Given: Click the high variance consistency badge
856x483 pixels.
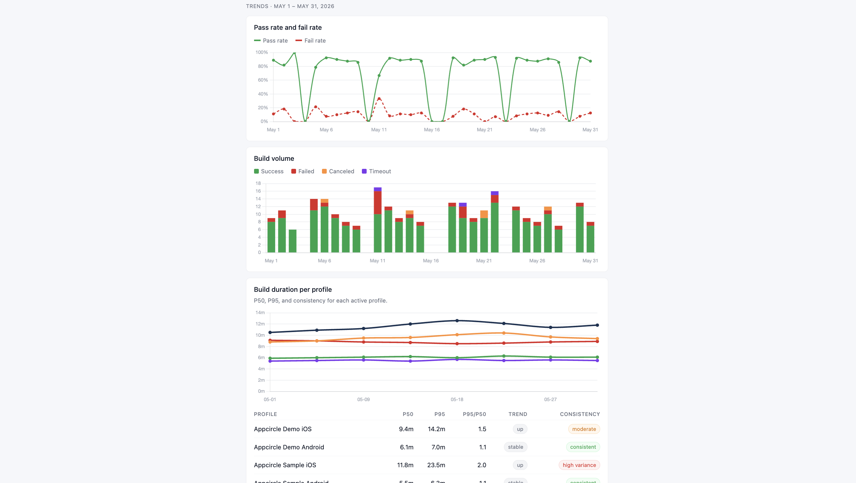Looking at the screenshot, I should point(579,465).
